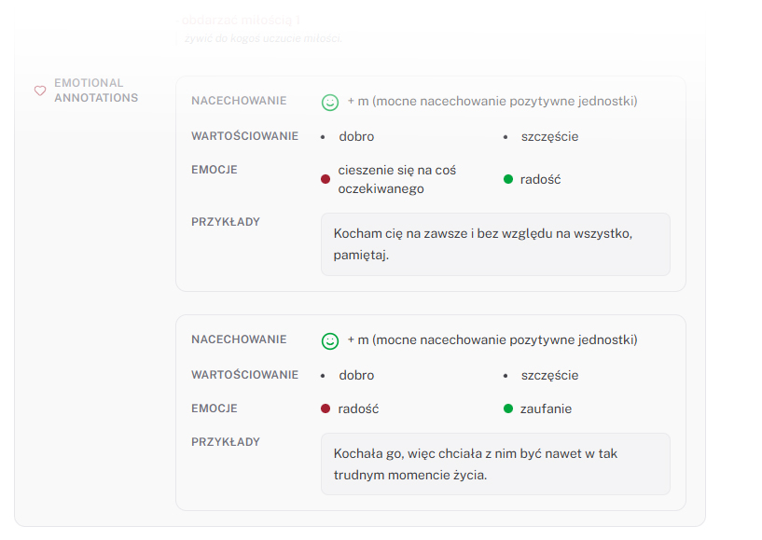Screen dimensions: 762x540
Task: Click the heart icon beside Emotional Annotations
Action: 40,90
